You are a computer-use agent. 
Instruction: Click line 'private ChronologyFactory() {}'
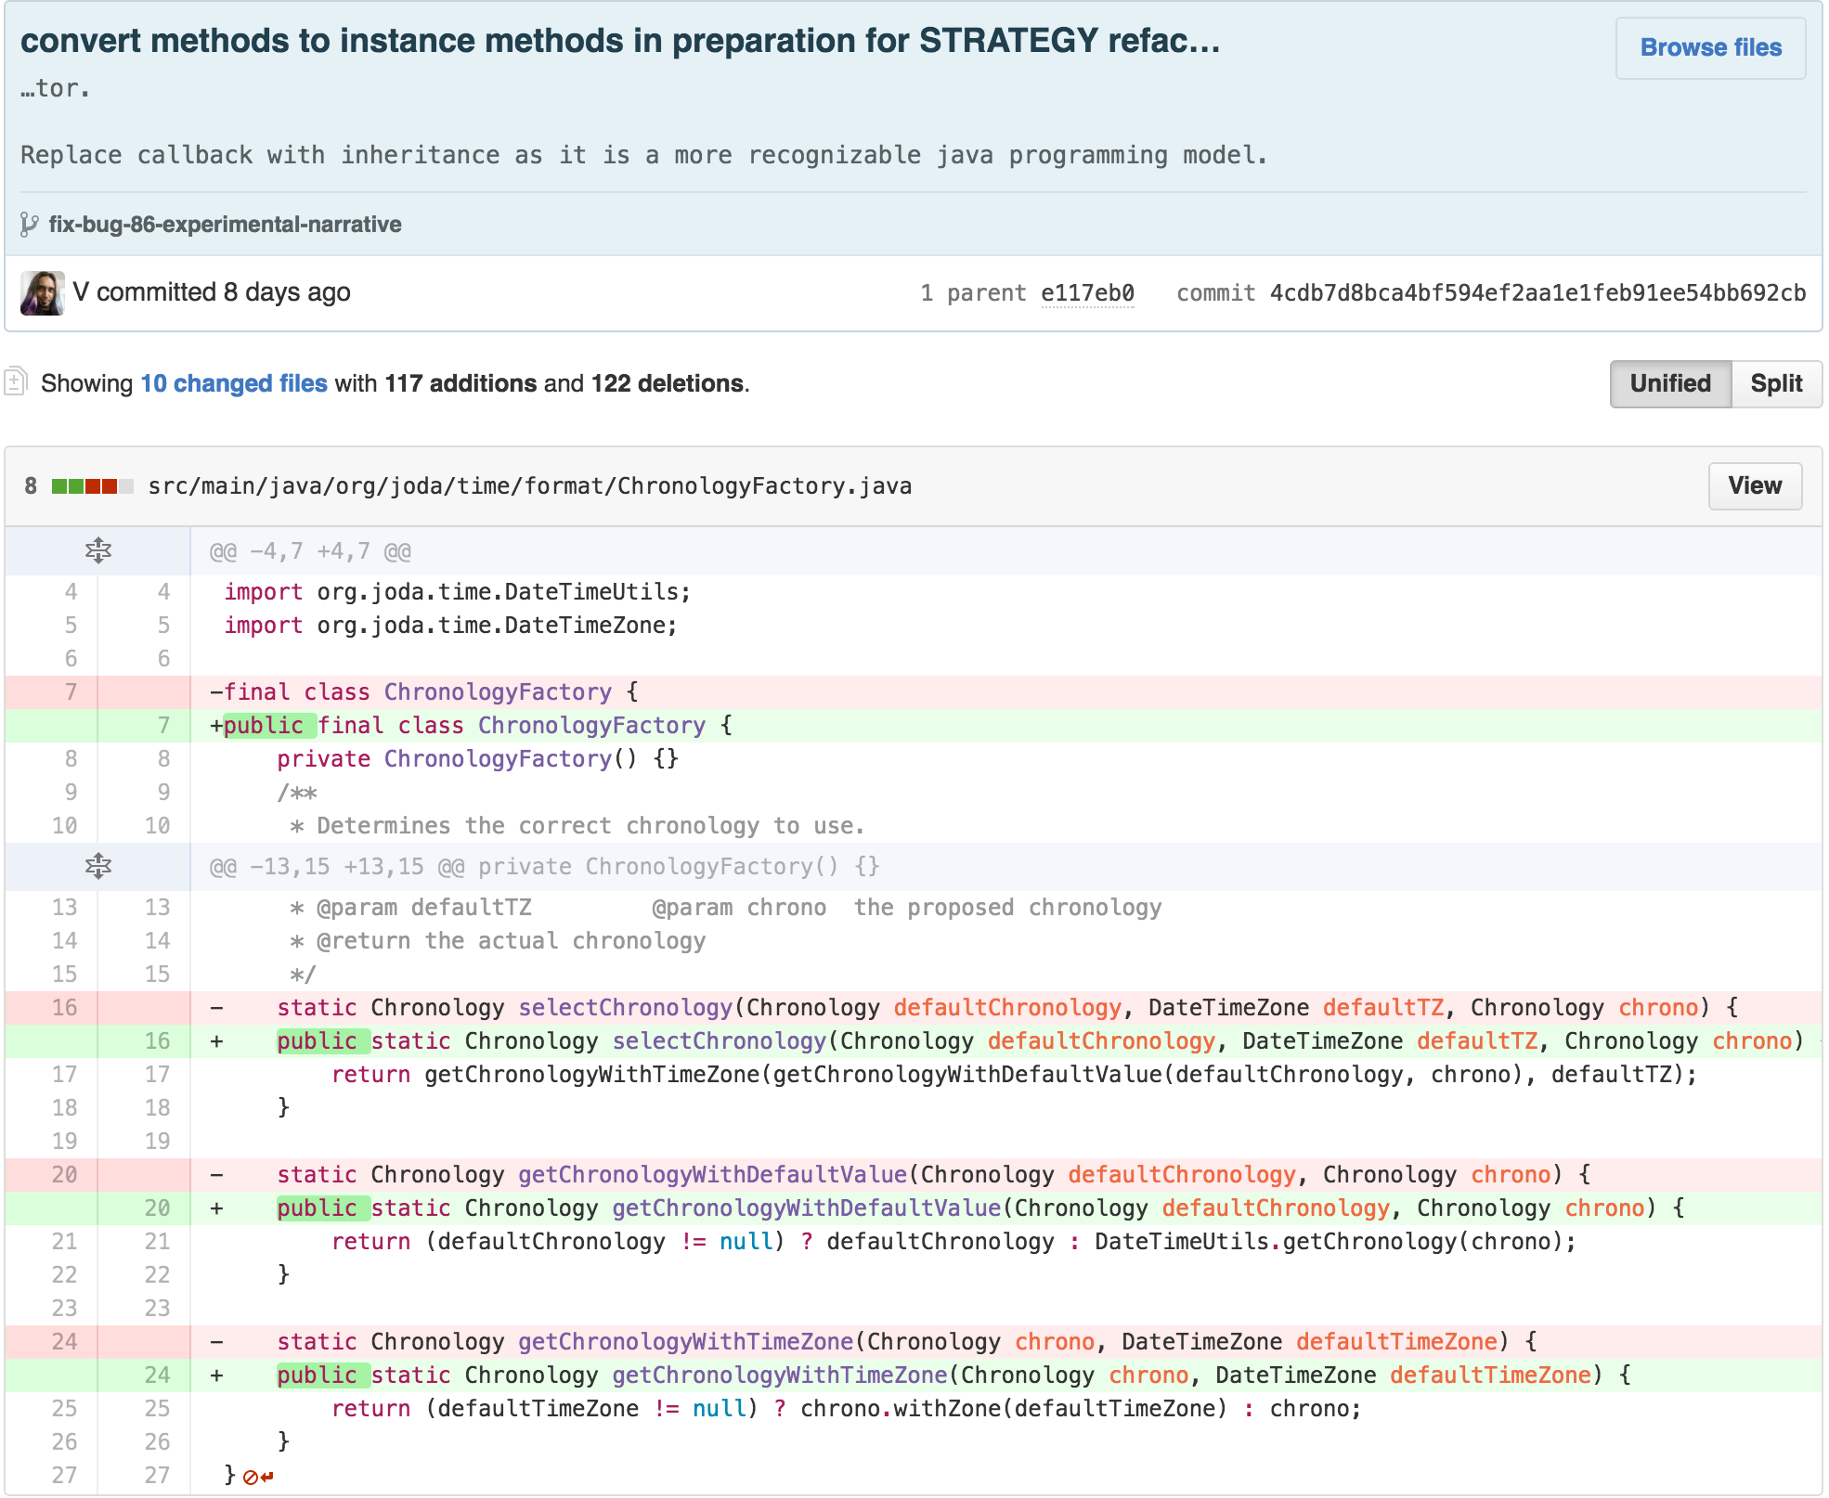[x=478, y=759]
